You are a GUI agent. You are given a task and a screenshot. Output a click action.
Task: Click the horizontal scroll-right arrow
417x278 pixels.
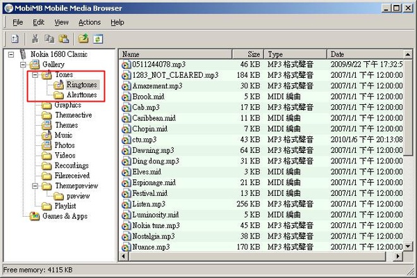click(x=398, y=256)
